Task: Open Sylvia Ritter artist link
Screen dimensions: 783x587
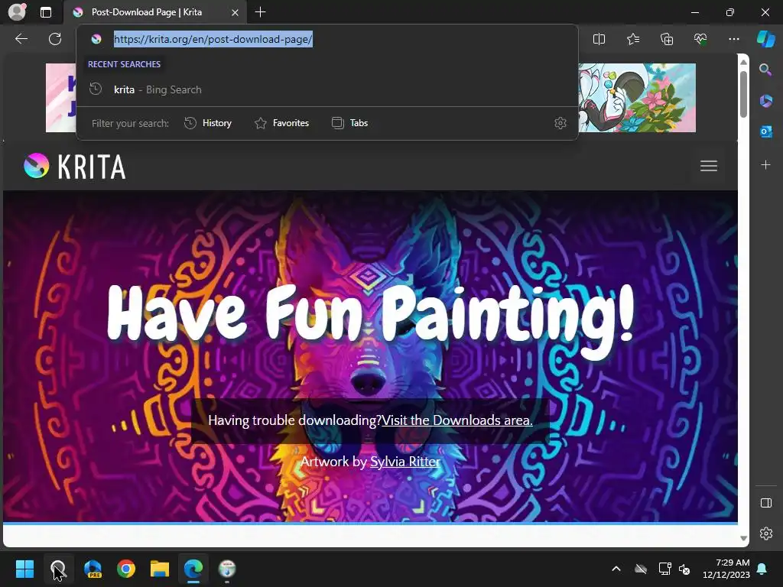Action: coord(405,461)
